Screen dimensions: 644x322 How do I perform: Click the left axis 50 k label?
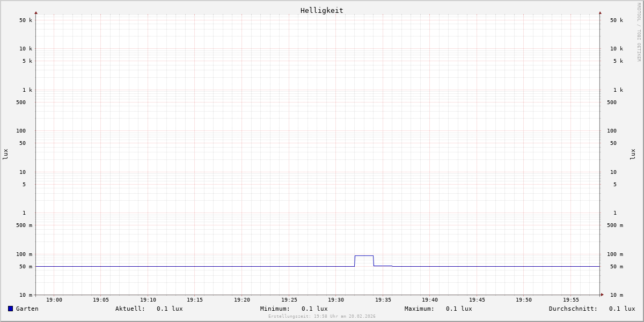26,20
